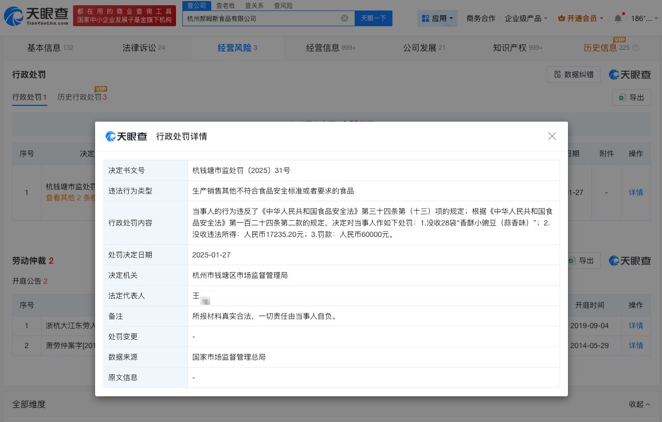This screenshot has width=662, height=422.
Task: Open the 法律诉讼 company tab
Action: [x=139, y=47]
